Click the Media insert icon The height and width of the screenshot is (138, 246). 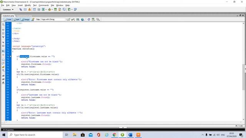tap(50, 10)
